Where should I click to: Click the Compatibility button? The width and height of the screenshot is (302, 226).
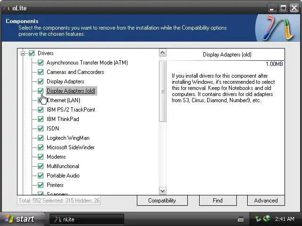162,201
